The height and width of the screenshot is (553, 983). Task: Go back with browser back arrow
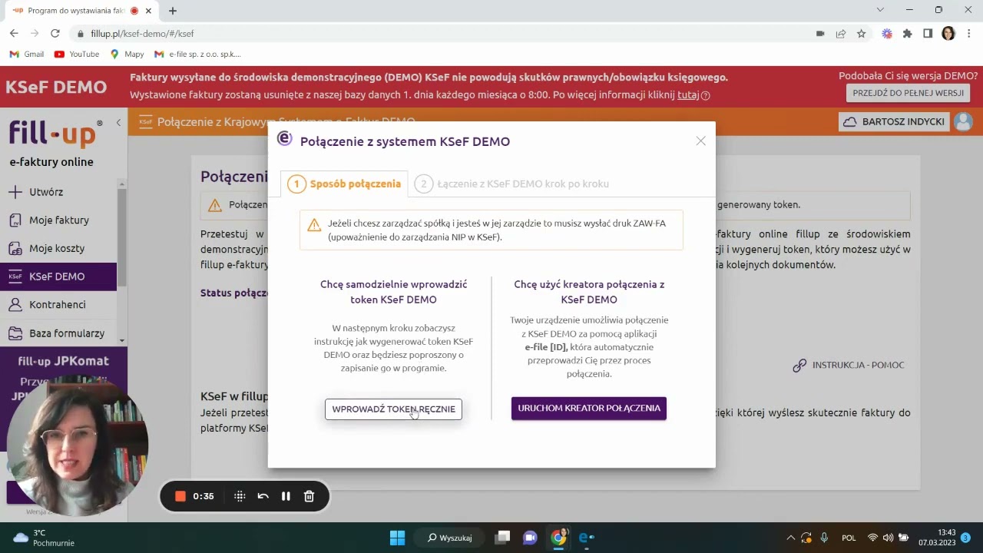point(14,34)
